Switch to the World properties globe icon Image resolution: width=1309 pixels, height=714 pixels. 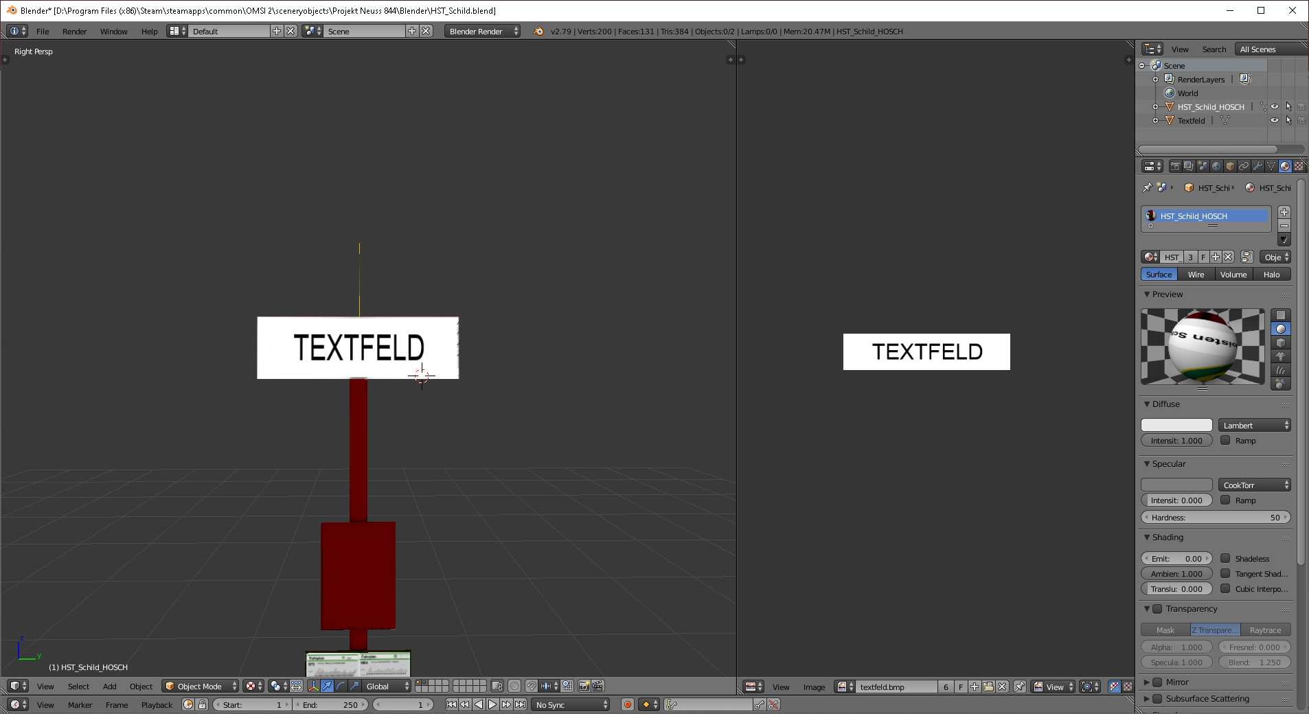[x=1216, y=166]
